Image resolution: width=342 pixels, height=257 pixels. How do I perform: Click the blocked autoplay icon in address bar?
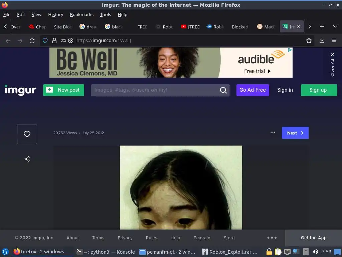tap(70, 40)
